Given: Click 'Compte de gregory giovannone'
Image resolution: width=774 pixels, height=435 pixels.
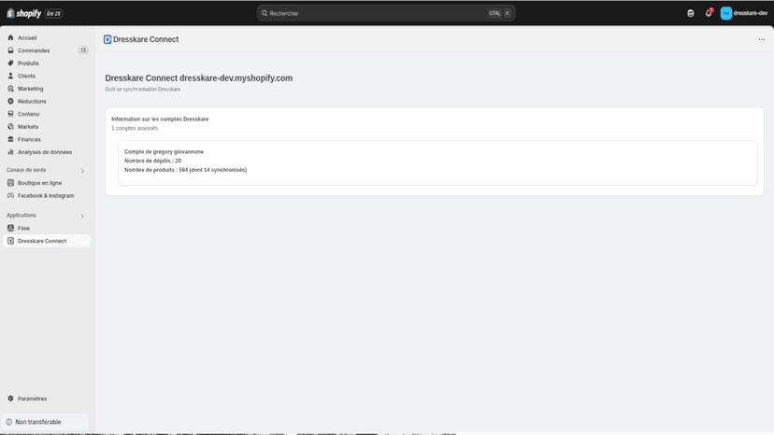Looking at the screenshot, I should point(164,152).
